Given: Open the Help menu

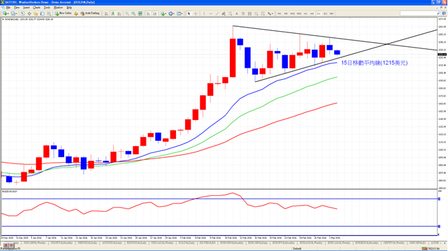Looking at the screenshot, I should tap(69, 8).
